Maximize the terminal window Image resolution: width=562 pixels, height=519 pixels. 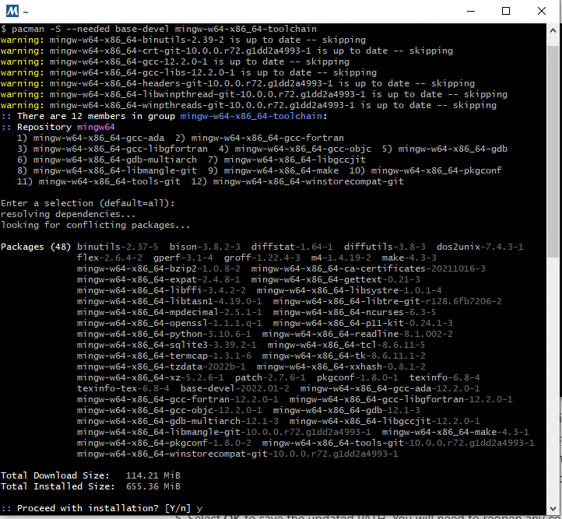tap(506, 12)
